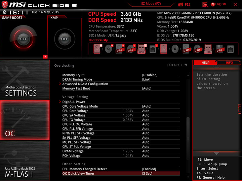Switch to EZ Mode (F7)
Viewport: 242px width, 181px height.
pyautogui.click(x=151, y=4)
